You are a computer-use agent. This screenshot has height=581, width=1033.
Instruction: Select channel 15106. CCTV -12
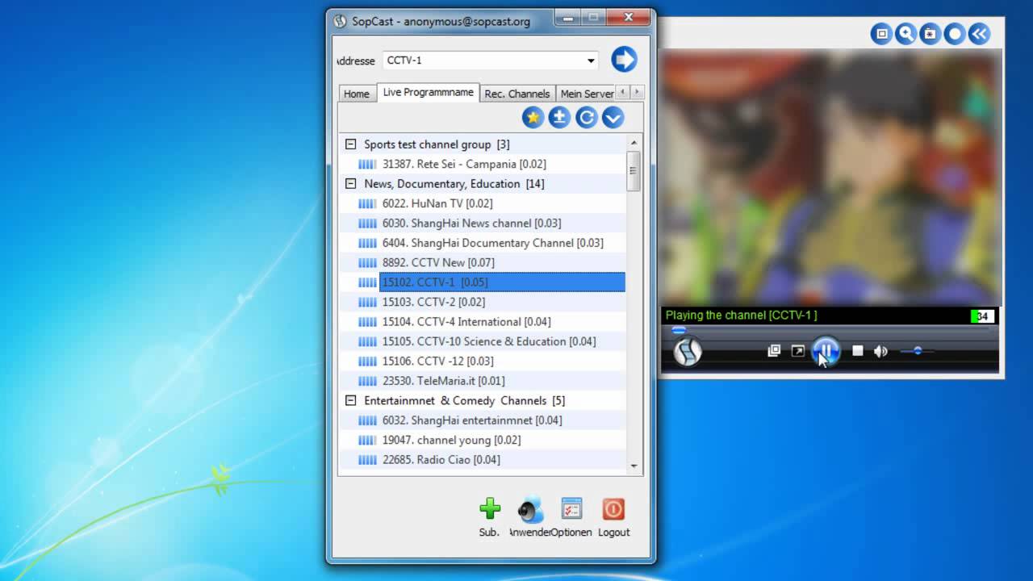(x=437, y=361)
